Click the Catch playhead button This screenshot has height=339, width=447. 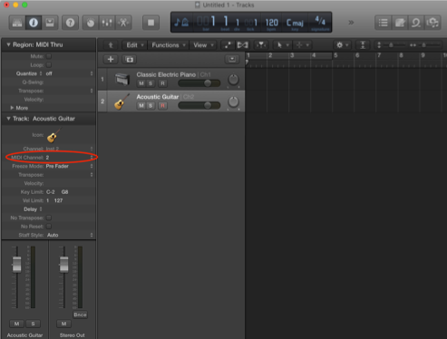tap(261, 45)
